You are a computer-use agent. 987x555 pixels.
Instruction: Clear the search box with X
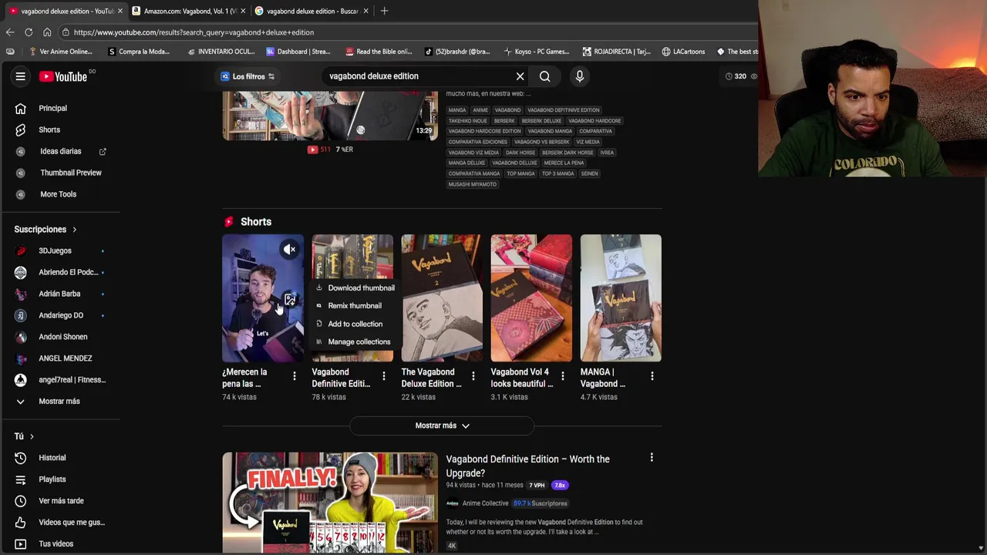(520, 76)
